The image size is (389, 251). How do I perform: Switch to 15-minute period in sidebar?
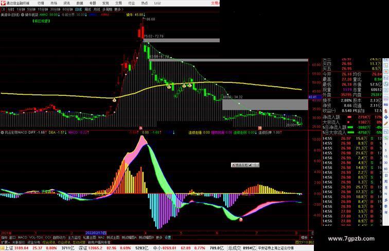[x=386, y=157]
